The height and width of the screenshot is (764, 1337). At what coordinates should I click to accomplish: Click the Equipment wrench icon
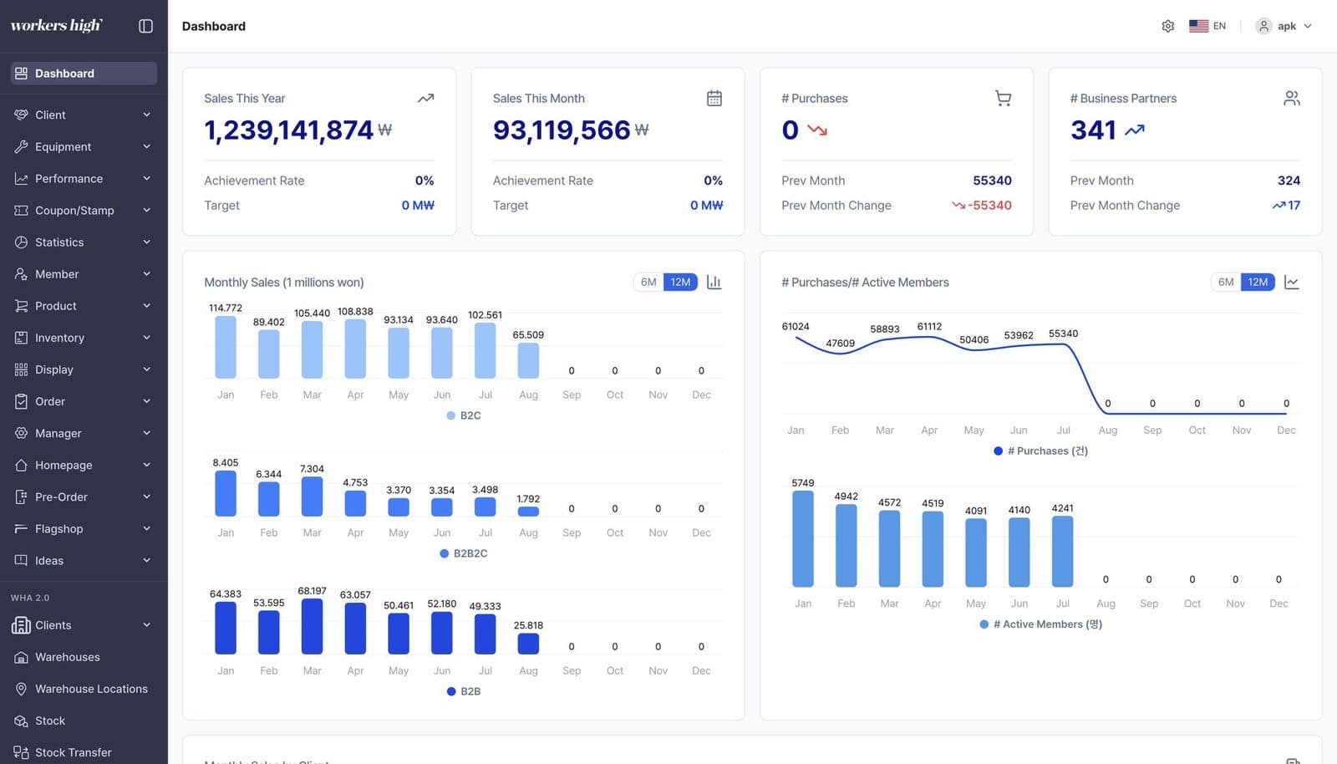coord(21,147)
